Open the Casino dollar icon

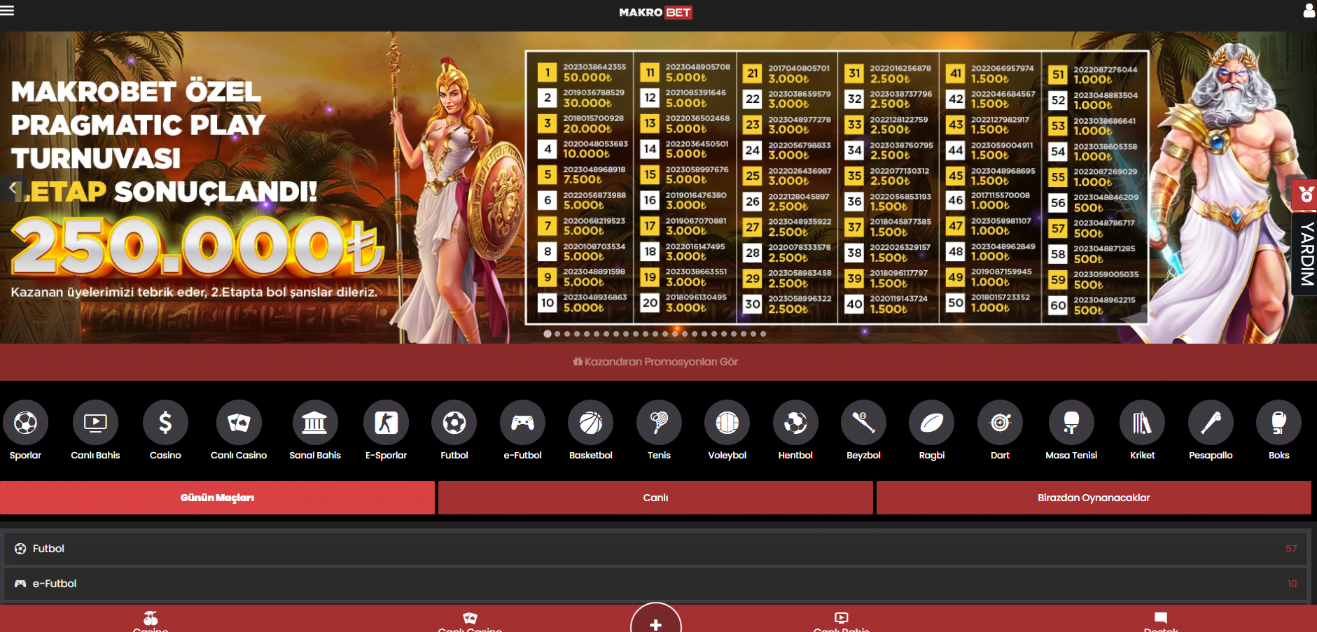(165, 423)
